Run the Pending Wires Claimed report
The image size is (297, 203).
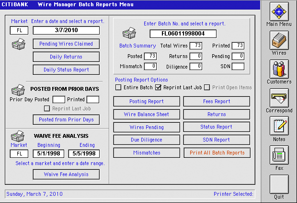[x=66, y=44]
